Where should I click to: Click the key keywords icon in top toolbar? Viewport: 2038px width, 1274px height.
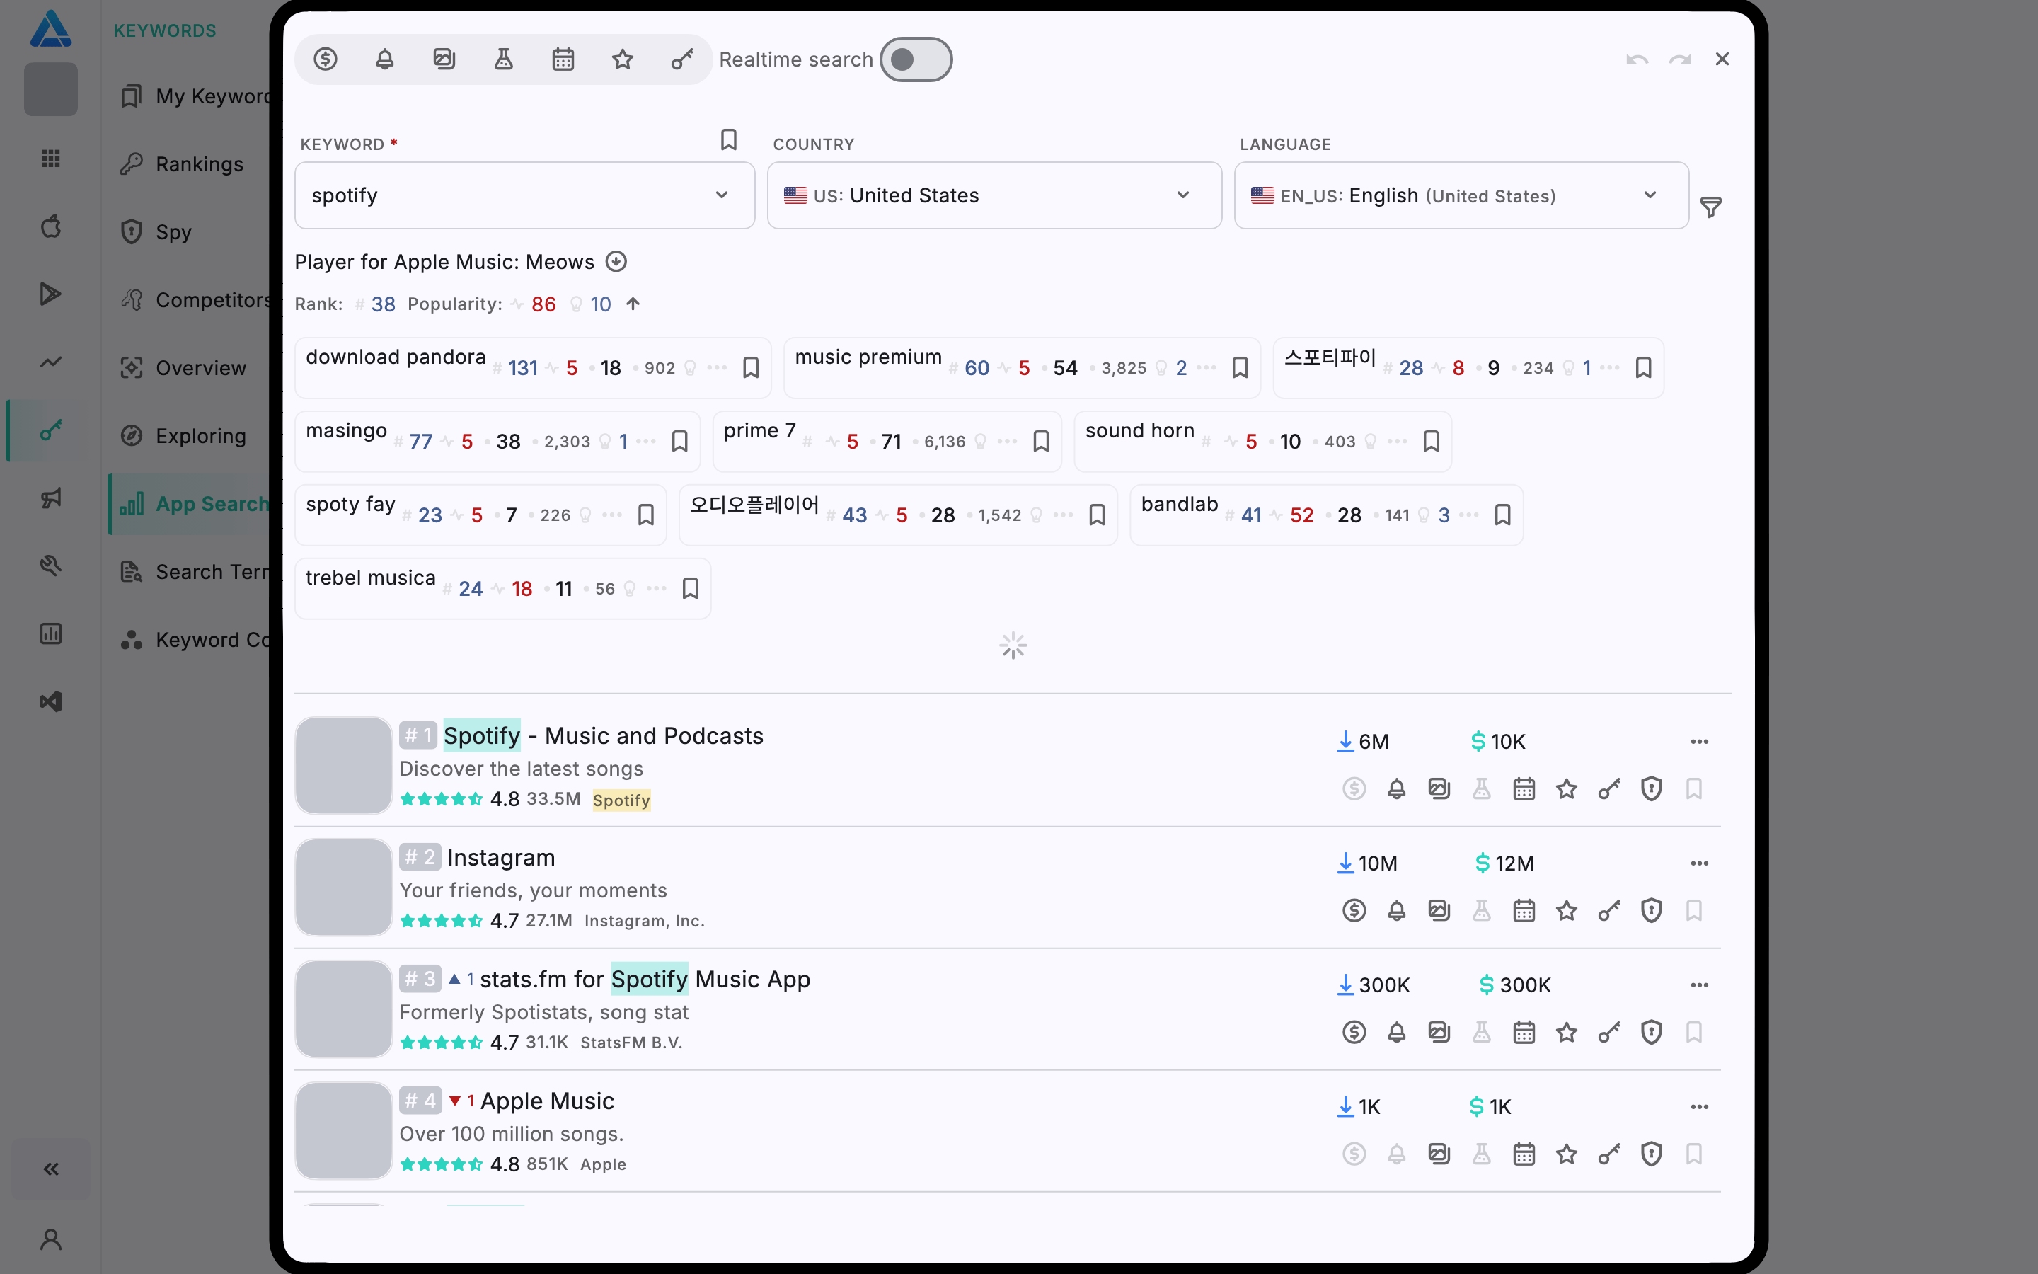(681, 59)
